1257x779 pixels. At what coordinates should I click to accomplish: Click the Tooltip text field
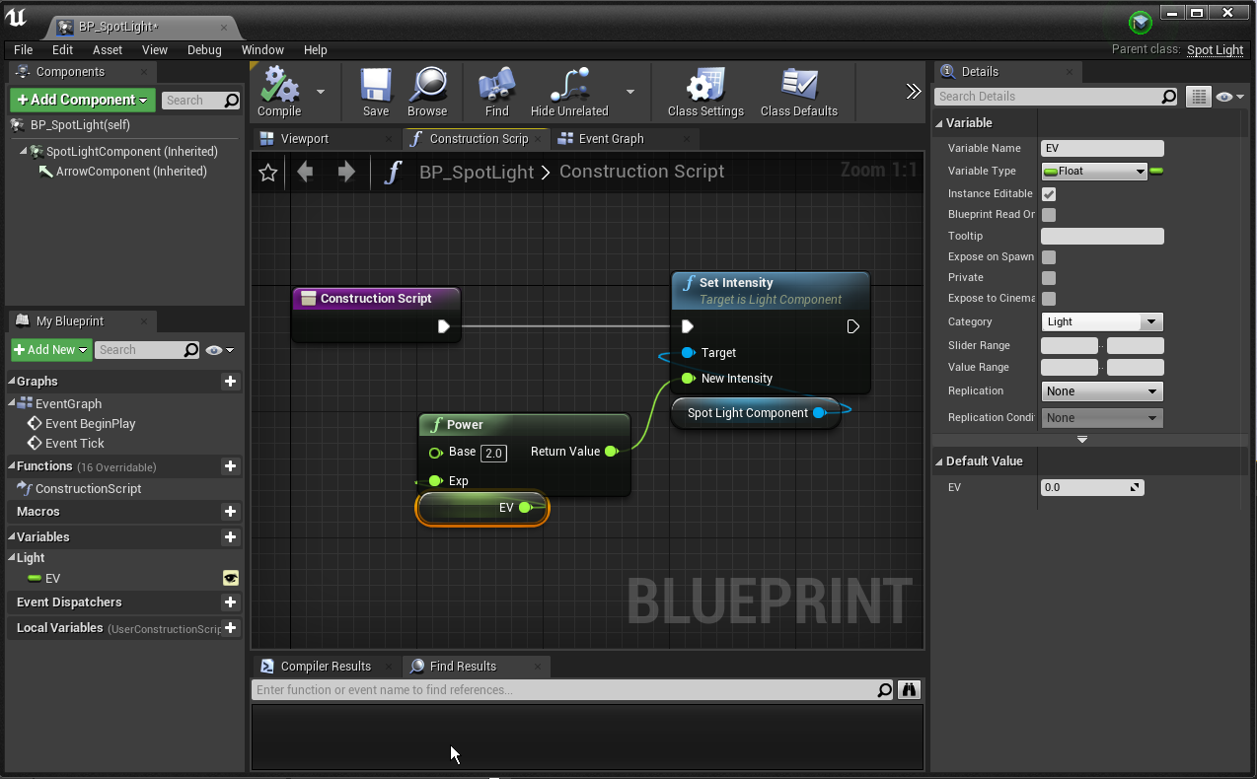[1102, 237]
